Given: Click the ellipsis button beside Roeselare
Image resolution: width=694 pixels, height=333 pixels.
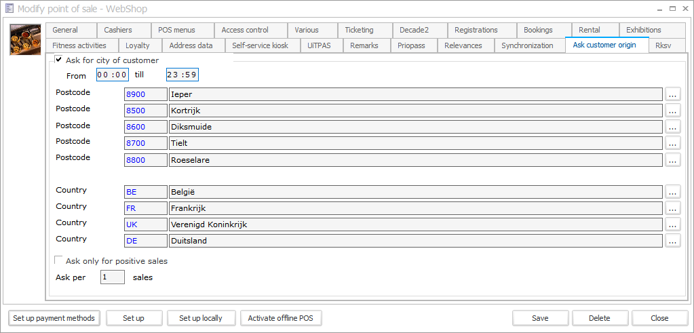Looking at the screenshot, I should click(672, 160).
